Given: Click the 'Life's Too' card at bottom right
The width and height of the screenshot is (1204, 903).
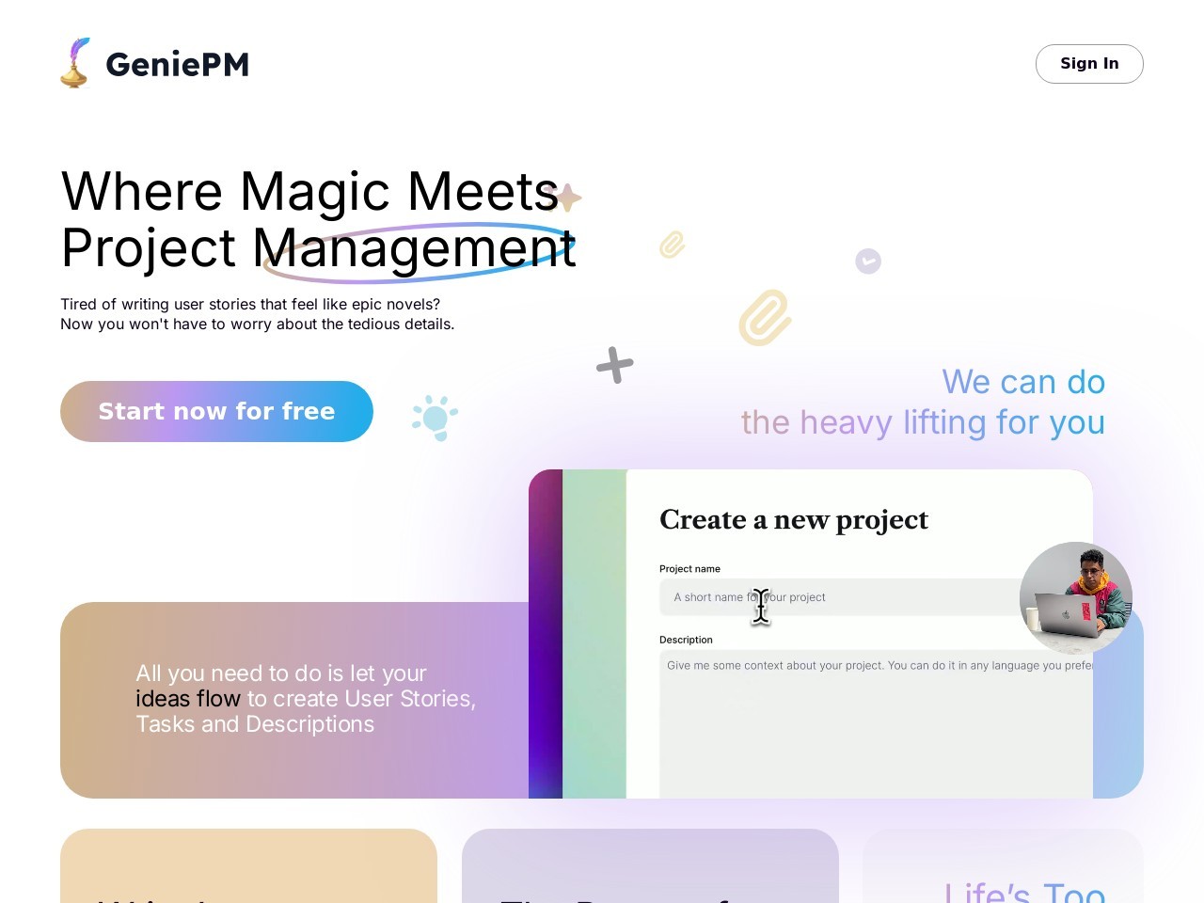Looking at the screenshot, I should click(1003, 865).
